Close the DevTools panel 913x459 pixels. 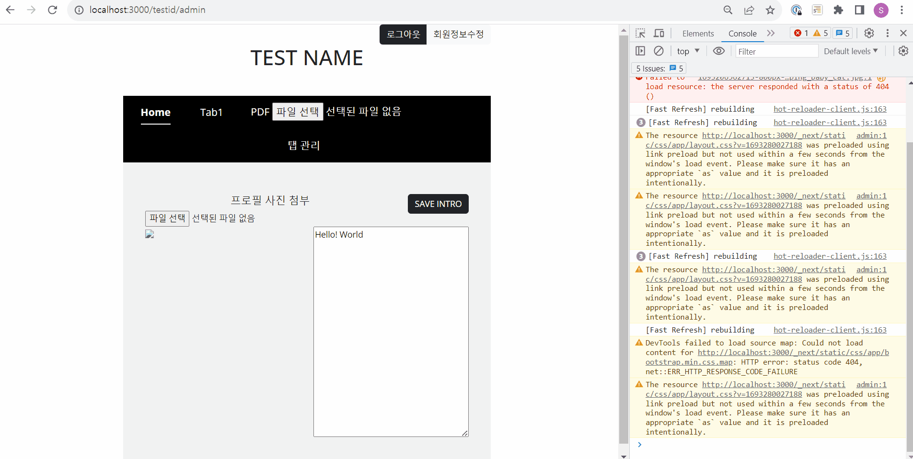tap(903, 33)
